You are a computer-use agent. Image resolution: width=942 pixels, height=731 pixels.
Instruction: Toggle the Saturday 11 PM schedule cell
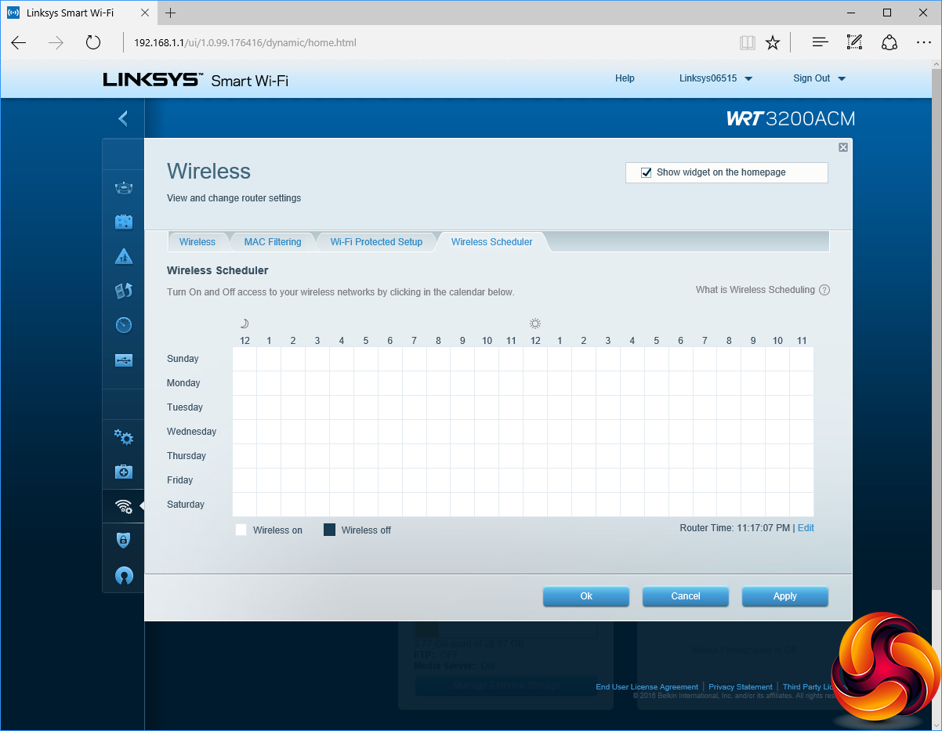pos(802,505)
